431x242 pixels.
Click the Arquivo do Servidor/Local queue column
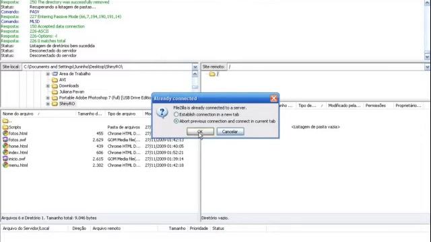point(34,229)
